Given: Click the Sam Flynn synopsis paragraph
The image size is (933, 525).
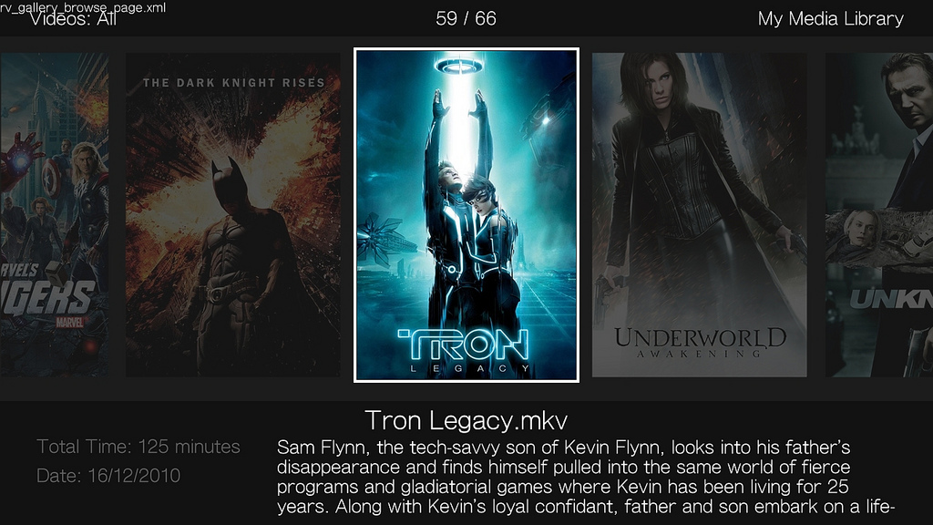Looking at the screenshot, I should tap(586, 477).
